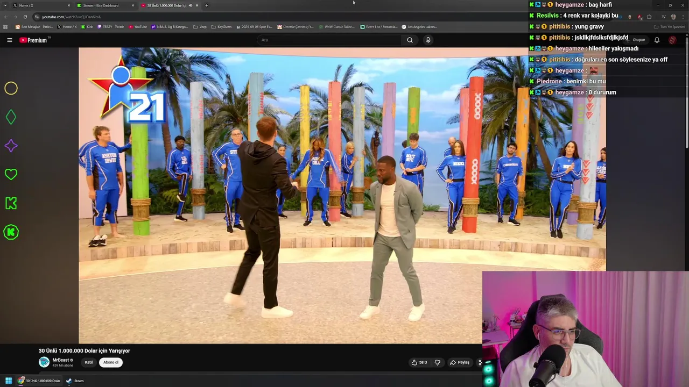Open TEASY - Twitch bookmark
This screenshot has width=689, height=387.
click(x=111, y=27)
